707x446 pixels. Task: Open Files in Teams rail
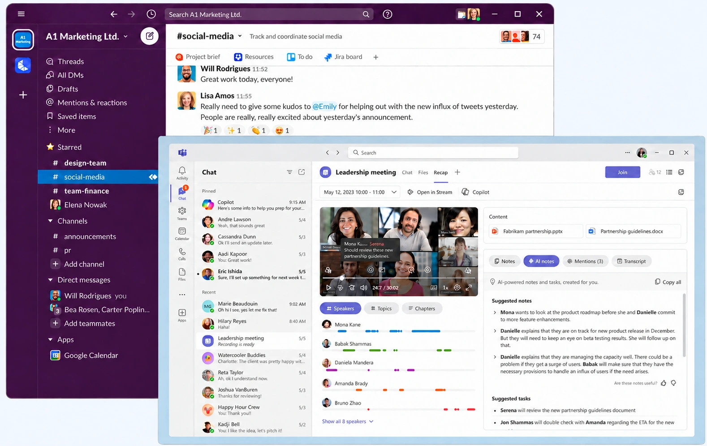click(x=182, y=274)
